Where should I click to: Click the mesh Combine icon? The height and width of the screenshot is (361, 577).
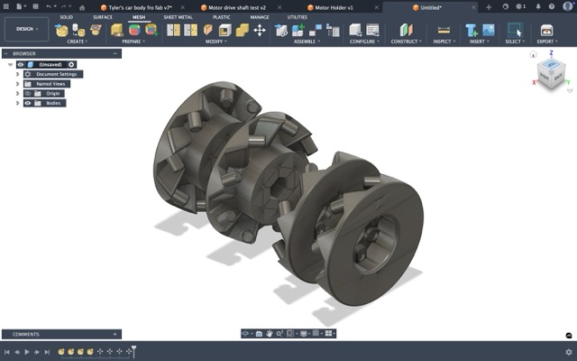pos(243,30)
